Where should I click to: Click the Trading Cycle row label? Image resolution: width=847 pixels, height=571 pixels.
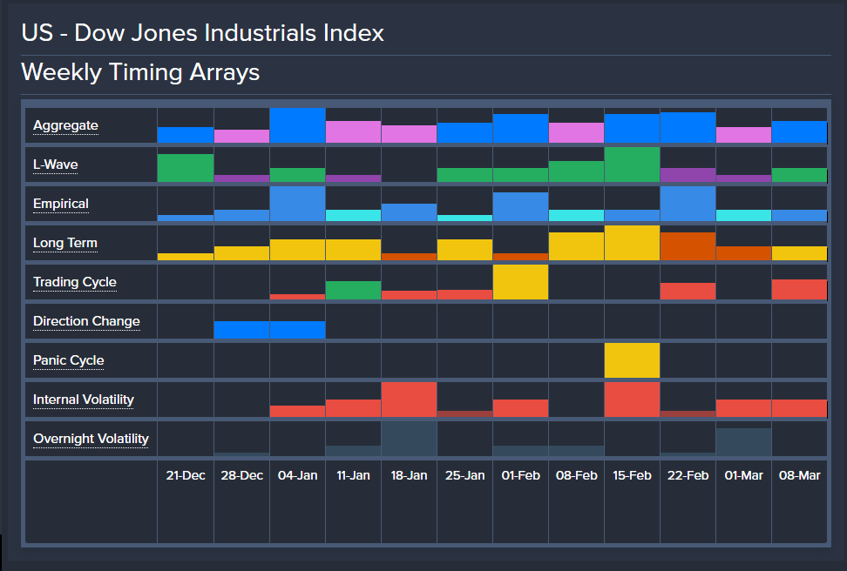(x=75, y=282)
